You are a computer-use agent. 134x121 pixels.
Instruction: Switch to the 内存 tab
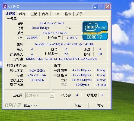45,14
